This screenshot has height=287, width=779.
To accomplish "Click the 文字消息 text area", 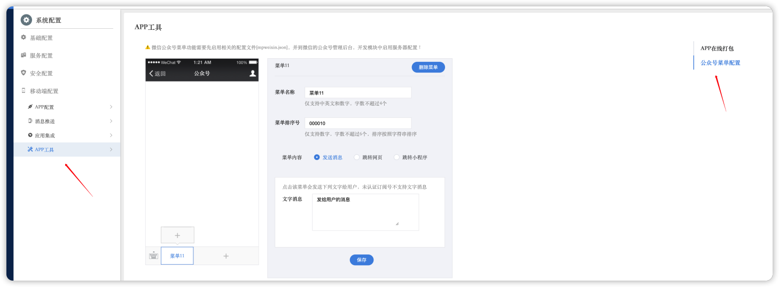I will coord(365,212).
